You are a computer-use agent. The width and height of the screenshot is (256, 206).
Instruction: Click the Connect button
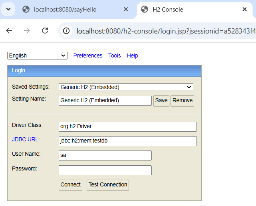pos(71,185)
